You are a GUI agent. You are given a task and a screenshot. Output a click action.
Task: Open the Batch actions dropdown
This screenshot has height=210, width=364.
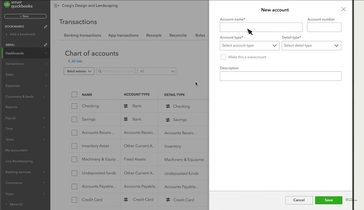(79, 71)
